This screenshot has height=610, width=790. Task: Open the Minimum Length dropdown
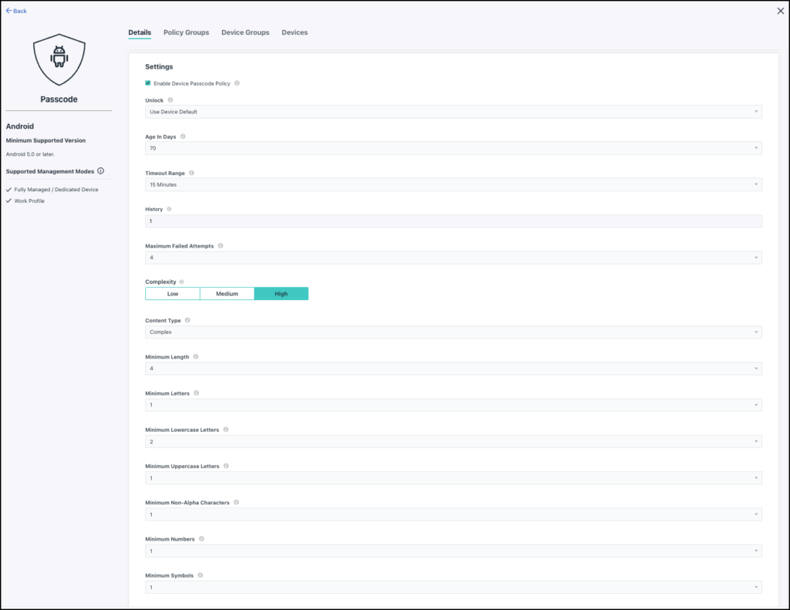tap(453, 369)
